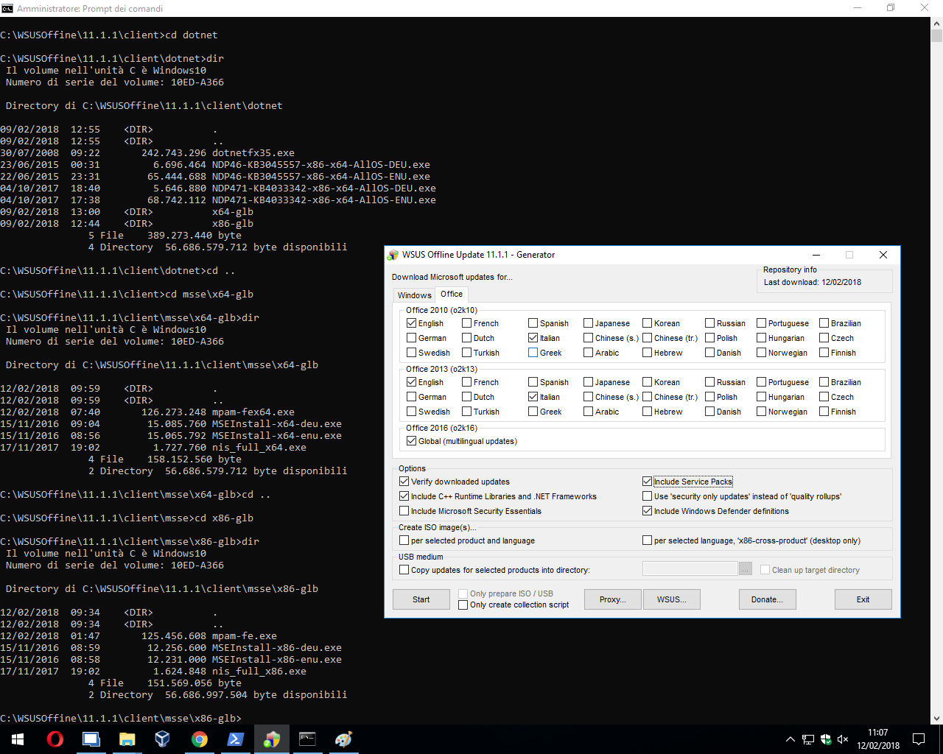Enable Include Microsoft Security Essentials

pos(404,511)
